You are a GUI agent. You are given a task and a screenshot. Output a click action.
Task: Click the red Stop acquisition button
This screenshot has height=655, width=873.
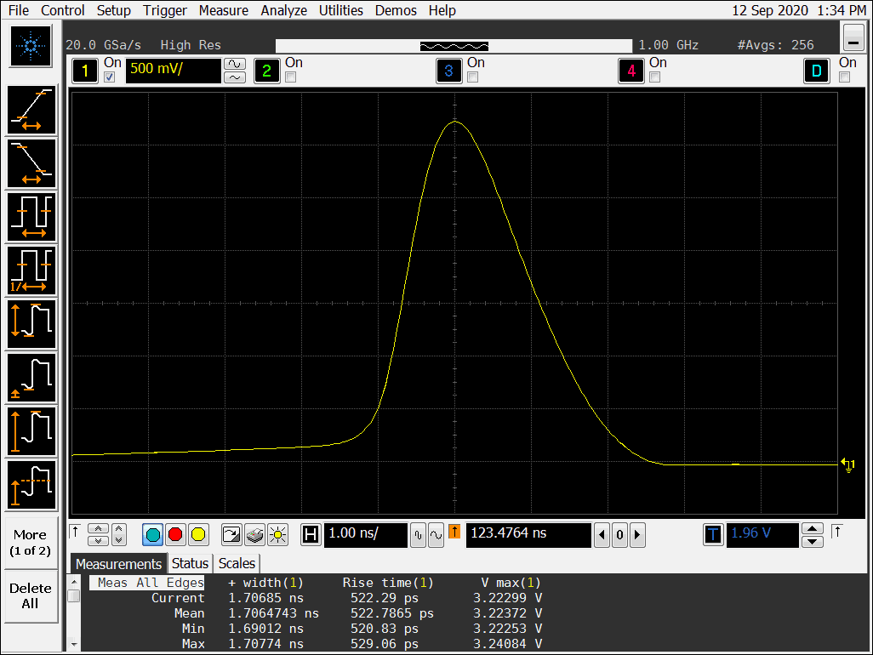[175, 535]
